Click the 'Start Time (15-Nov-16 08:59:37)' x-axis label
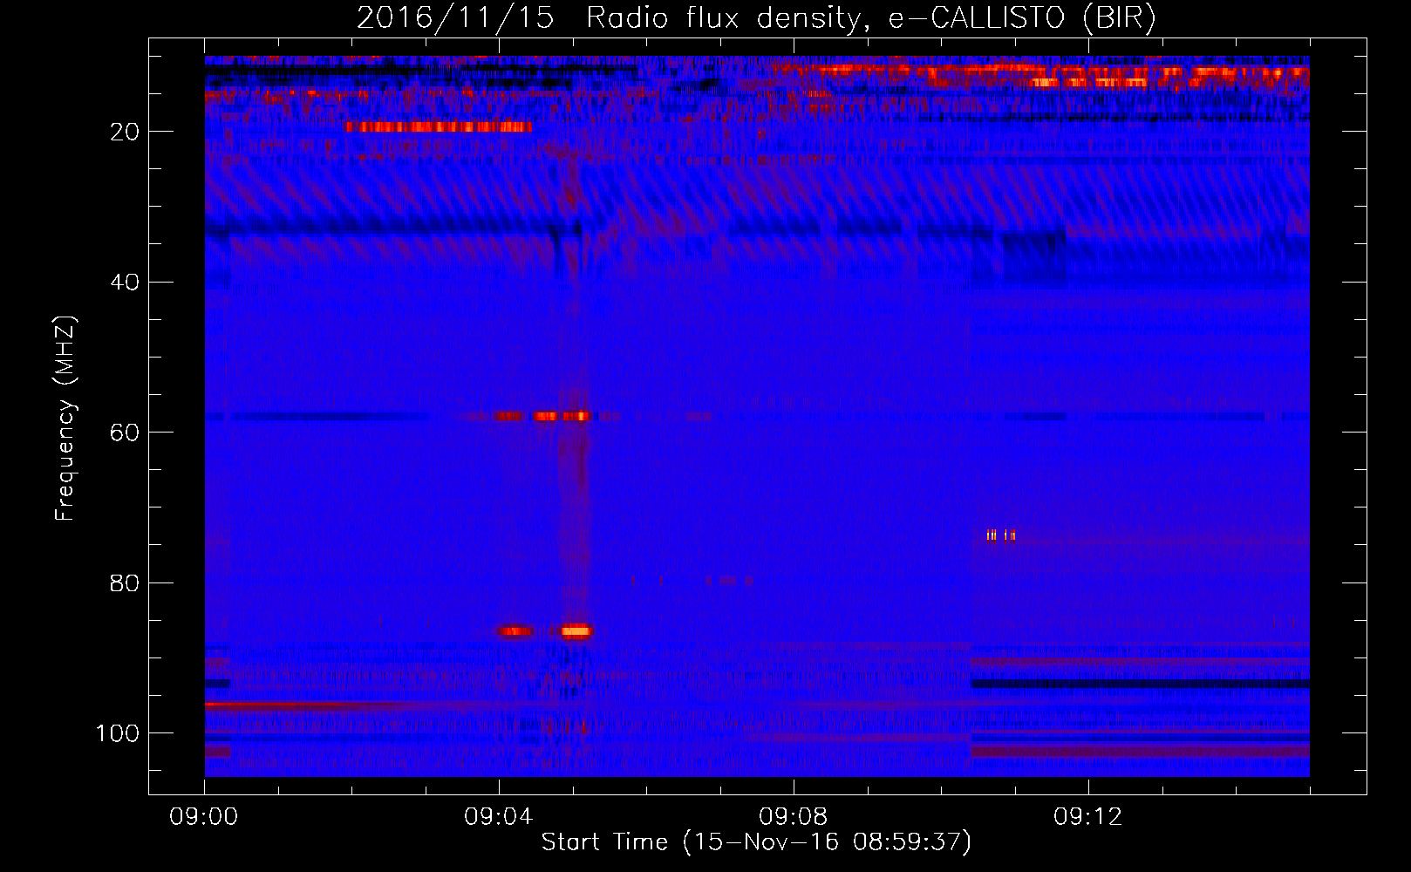1411x872 pixels. click(x=756, y=842)
